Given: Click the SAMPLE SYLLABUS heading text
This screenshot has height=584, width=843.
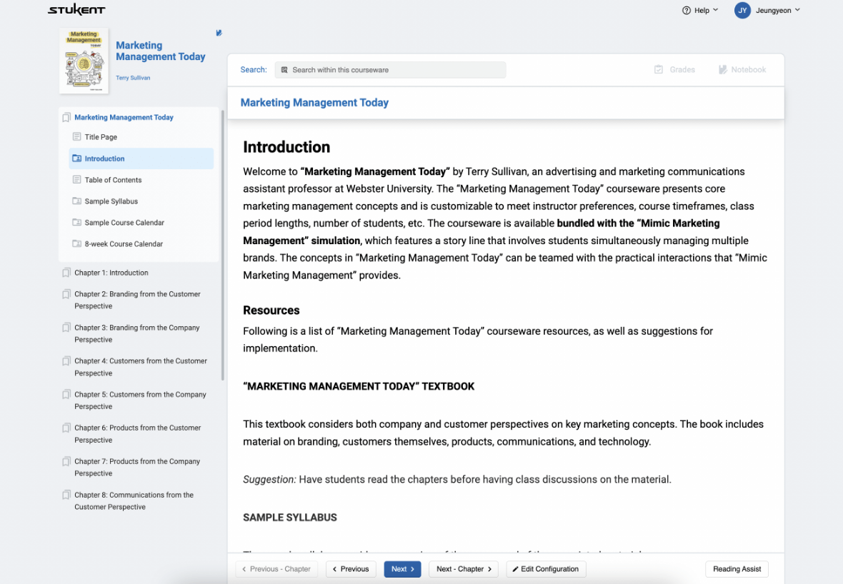Looking at the screenshot, I should [290, 518].
